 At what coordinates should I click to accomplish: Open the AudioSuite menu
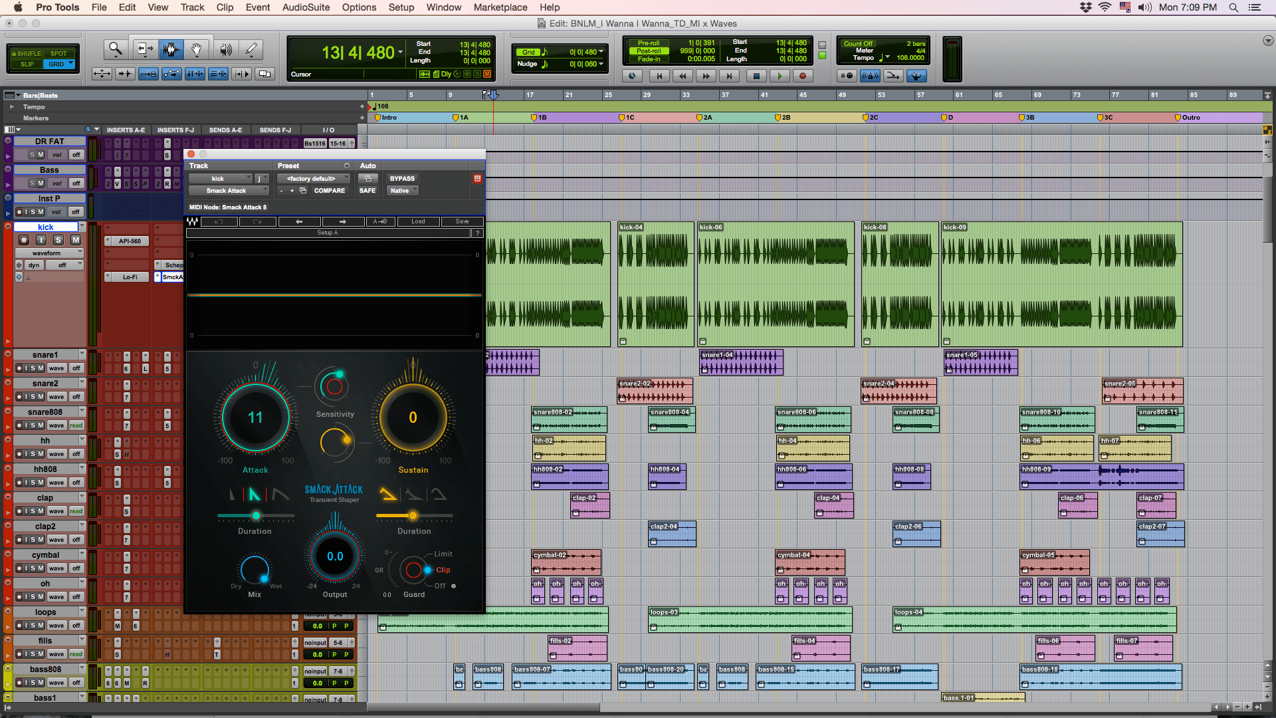click(x=306, y=7)
